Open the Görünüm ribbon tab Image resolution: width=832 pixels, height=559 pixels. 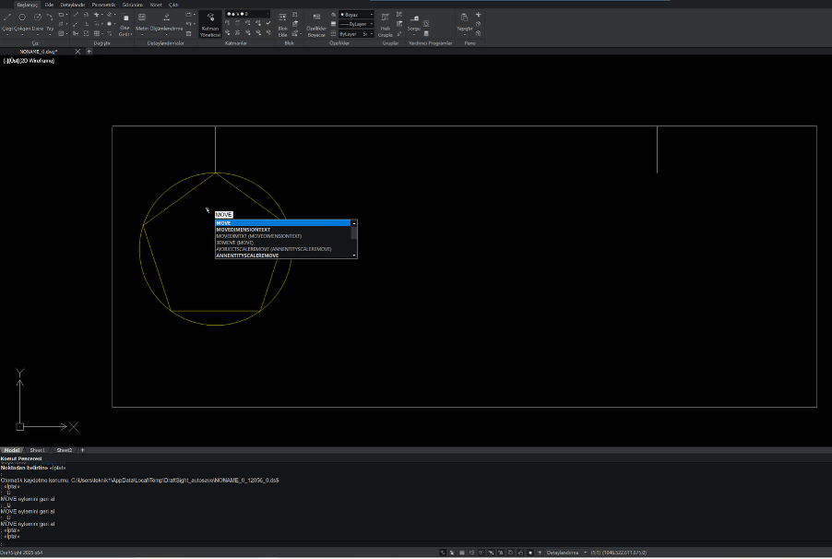tap(132, 5)
